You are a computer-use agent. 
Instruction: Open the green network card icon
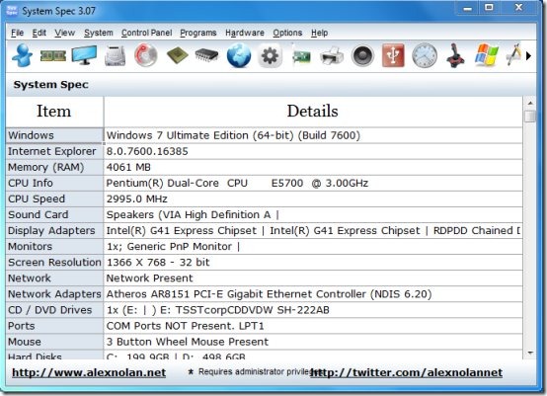[x=301, y=55]
